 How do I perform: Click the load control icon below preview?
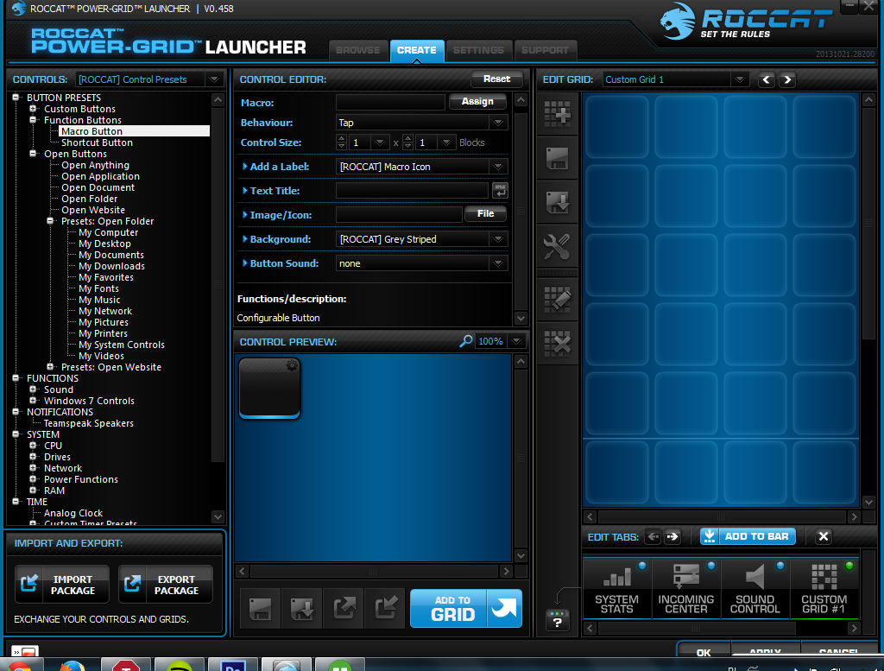(x=301, y=609)
